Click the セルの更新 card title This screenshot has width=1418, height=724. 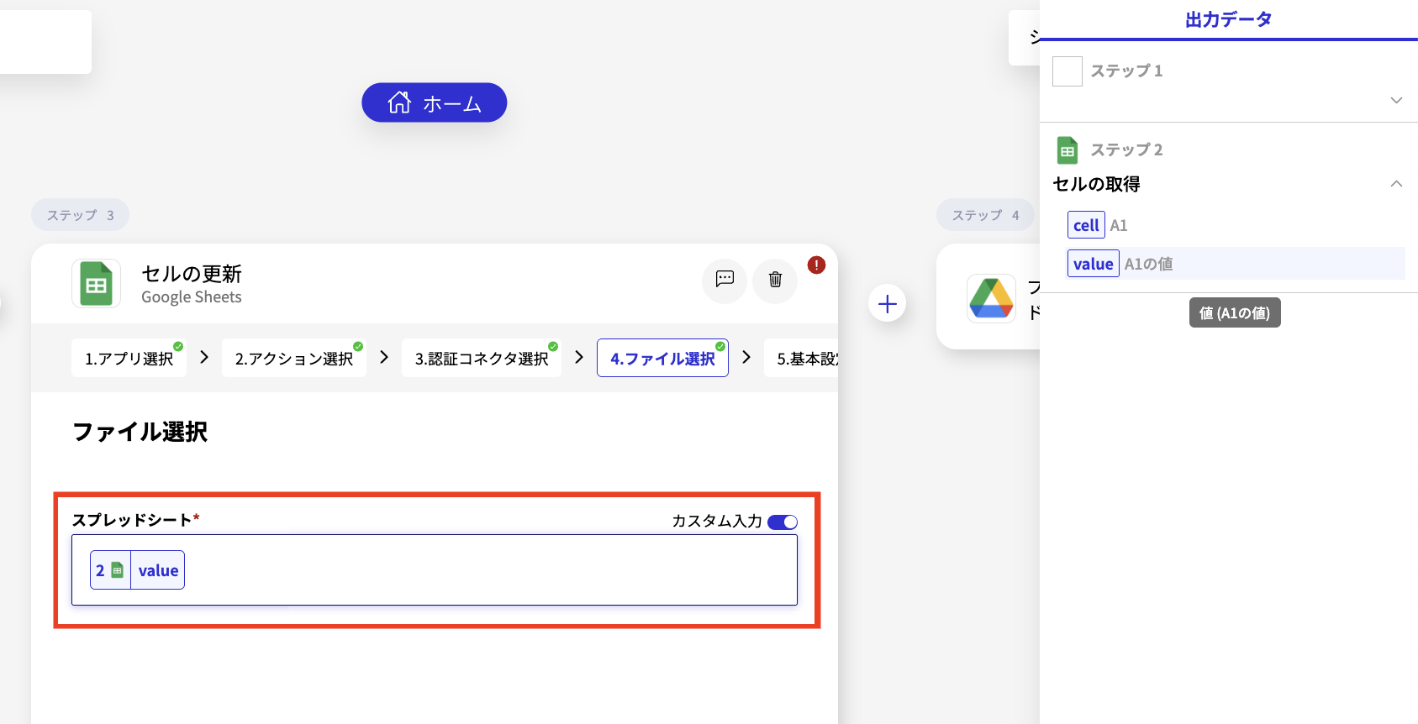pos(192,274)
